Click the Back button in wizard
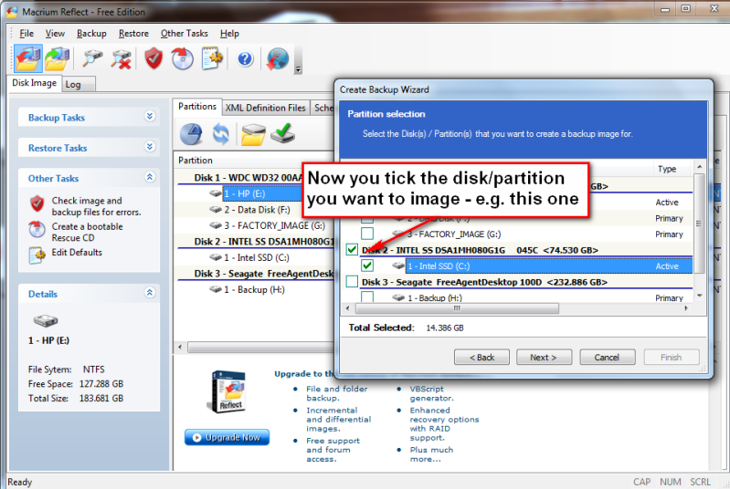This screenshot has height=489, width=730. pyautogui.click(x=481, y=357)
